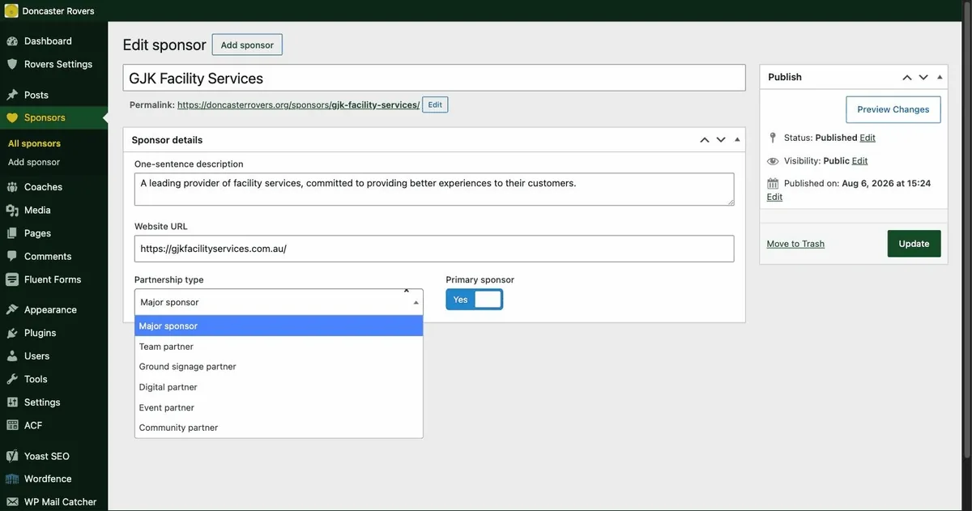Click the Fluent Forms icon

12,279
